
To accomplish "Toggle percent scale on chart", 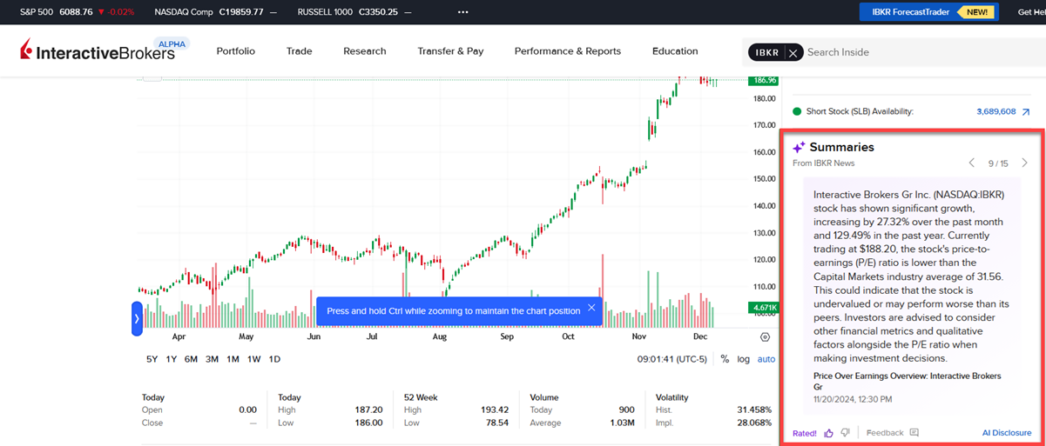I will (725, 359).
